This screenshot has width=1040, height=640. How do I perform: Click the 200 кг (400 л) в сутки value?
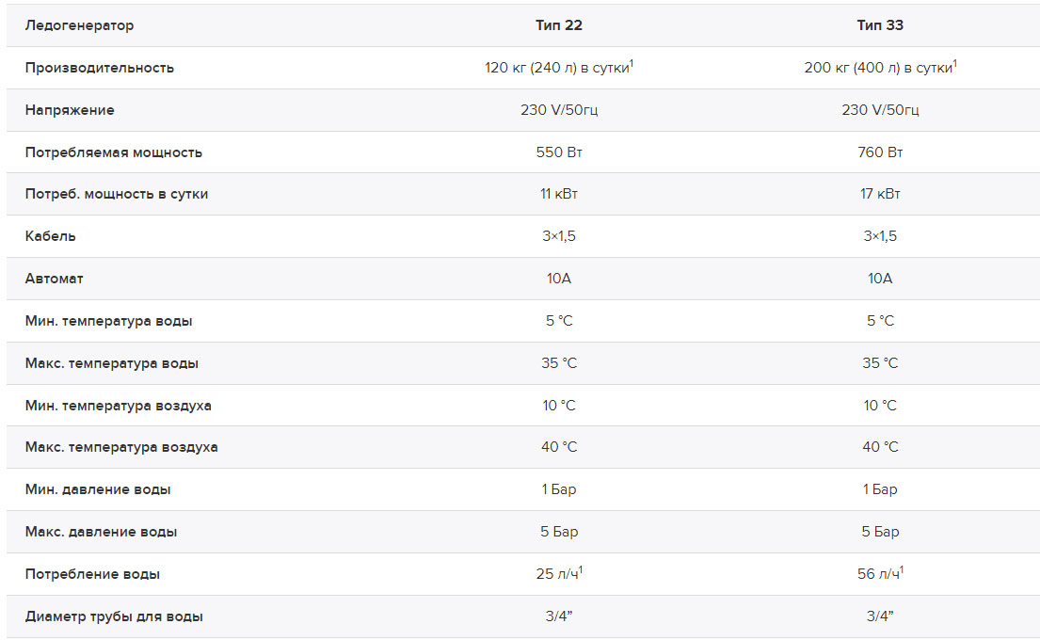pyautogui.click(x=880, y=67)
